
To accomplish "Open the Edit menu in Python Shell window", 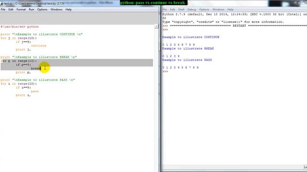I will tap(172, 10).
